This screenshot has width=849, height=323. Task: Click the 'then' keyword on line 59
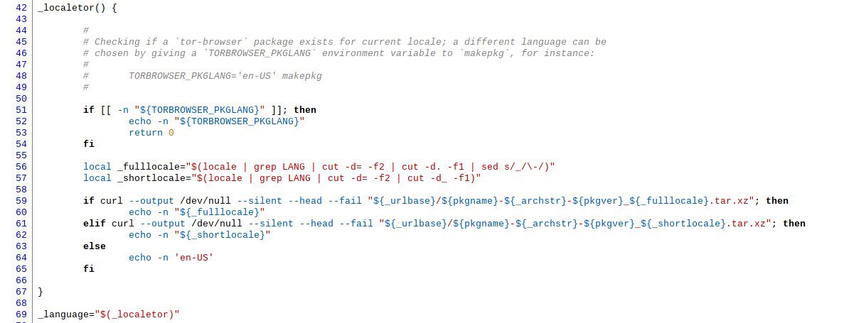[777, 201]
